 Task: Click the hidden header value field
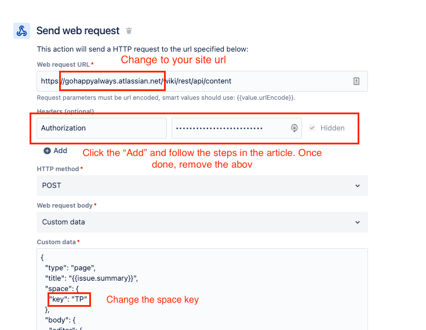[236, 128]
